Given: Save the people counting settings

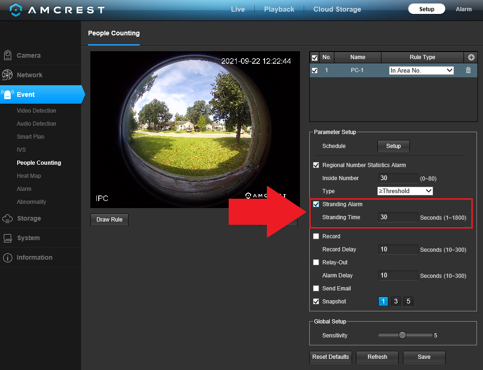Looking at the screenshot, I should (424, 357).
